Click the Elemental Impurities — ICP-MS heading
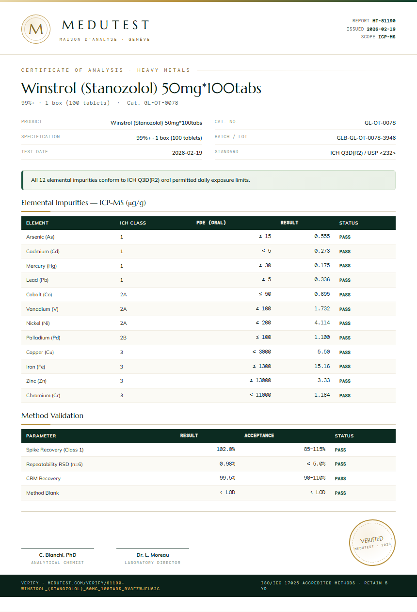Screen dimensions: 417x612 [83, 203]
